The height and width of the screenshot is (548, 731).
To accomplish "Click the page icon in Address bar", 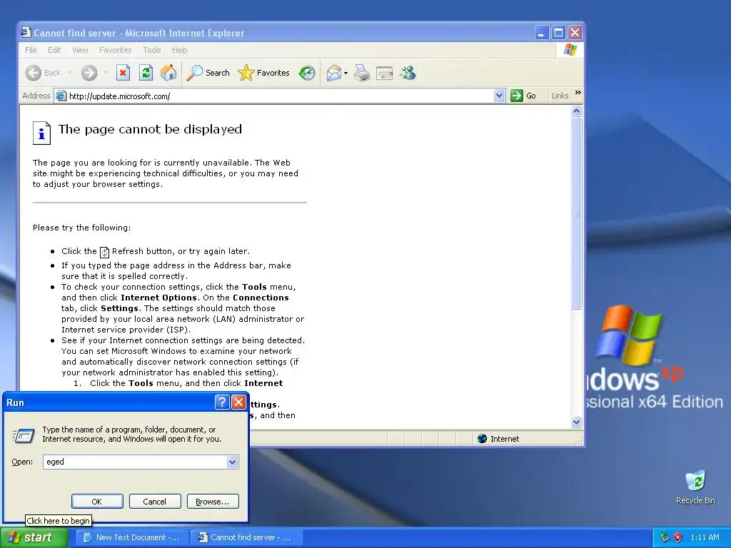I will (61, 96).
